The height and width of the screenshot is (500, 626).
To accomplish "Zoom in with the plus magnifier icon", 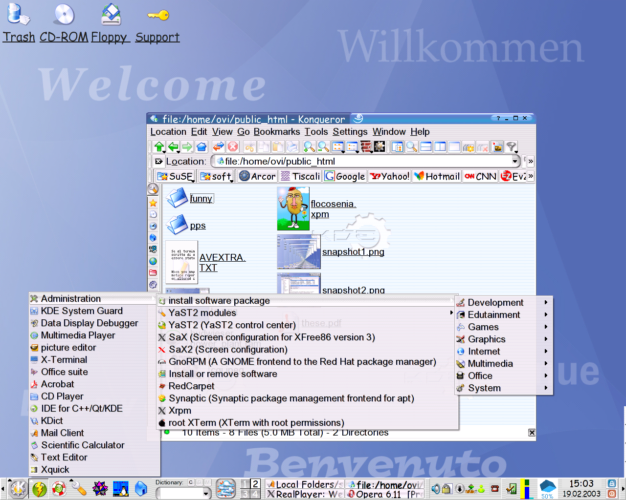I will pos(309,146).
